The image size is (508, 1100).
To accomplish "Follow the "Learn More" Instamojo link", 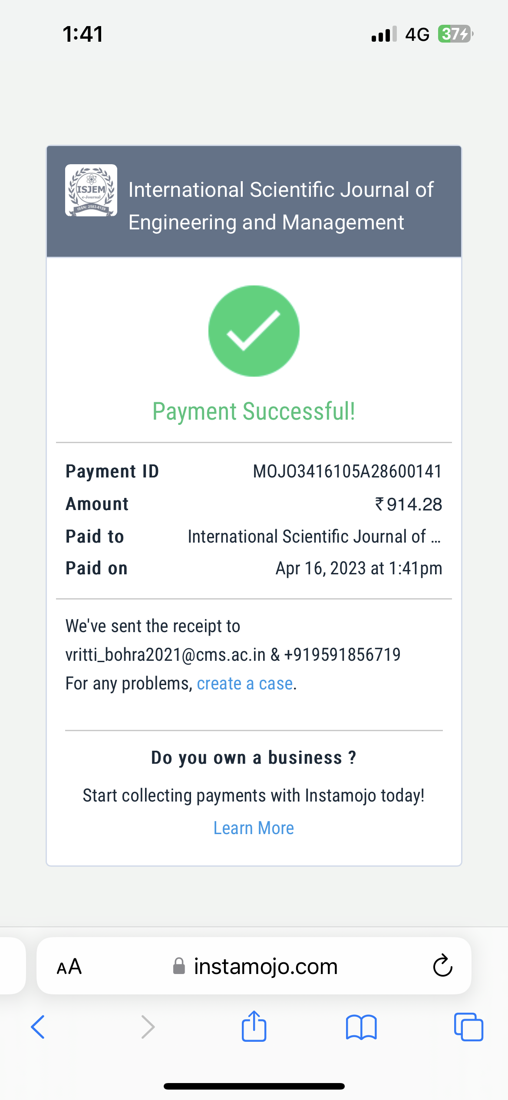I will point(254,828).
